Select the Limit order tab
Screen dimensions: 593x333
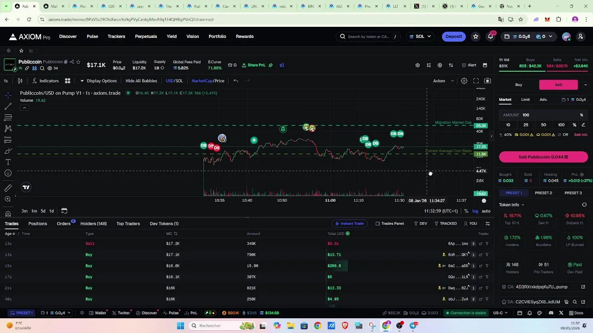pos(525,99)
